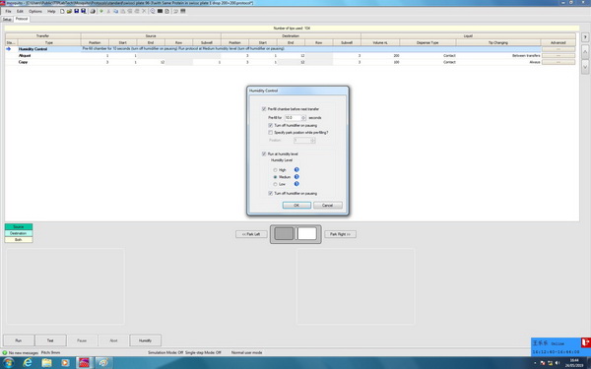Select the High humidity level

(275, 170)
